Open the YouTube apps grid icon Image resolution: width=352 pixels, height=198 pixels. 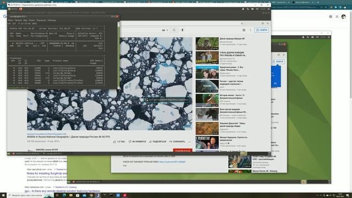[244, 30]
